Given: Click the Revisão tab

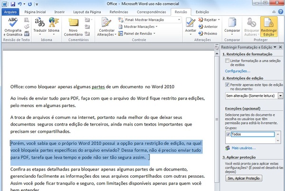Looking at the screenshot, I should point(181,12).
